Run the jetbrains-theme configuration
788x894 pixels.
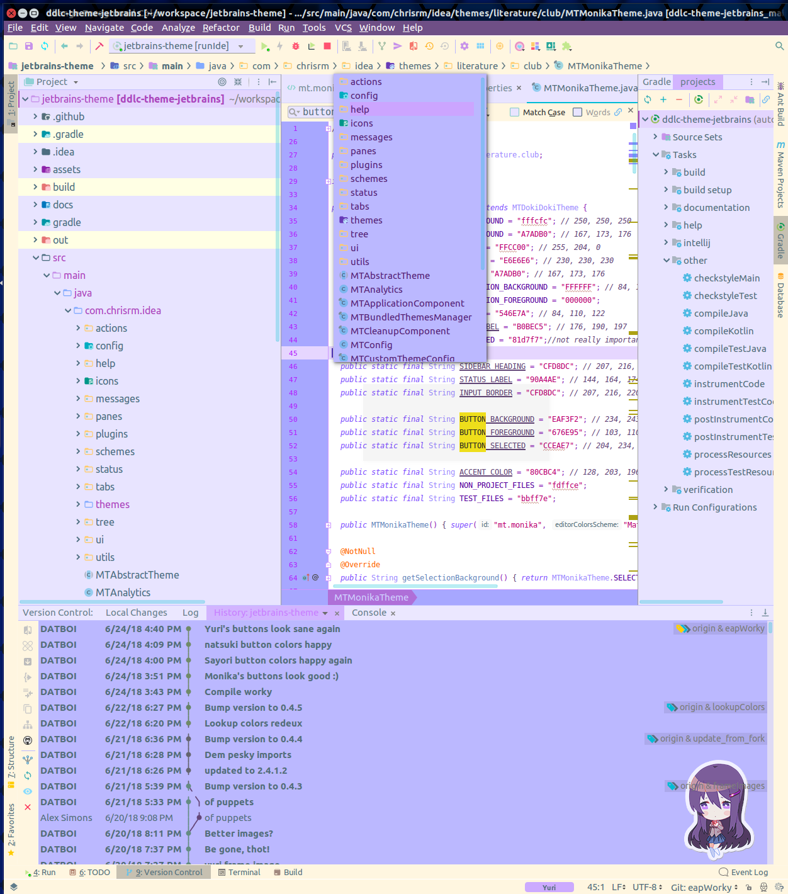265,46
